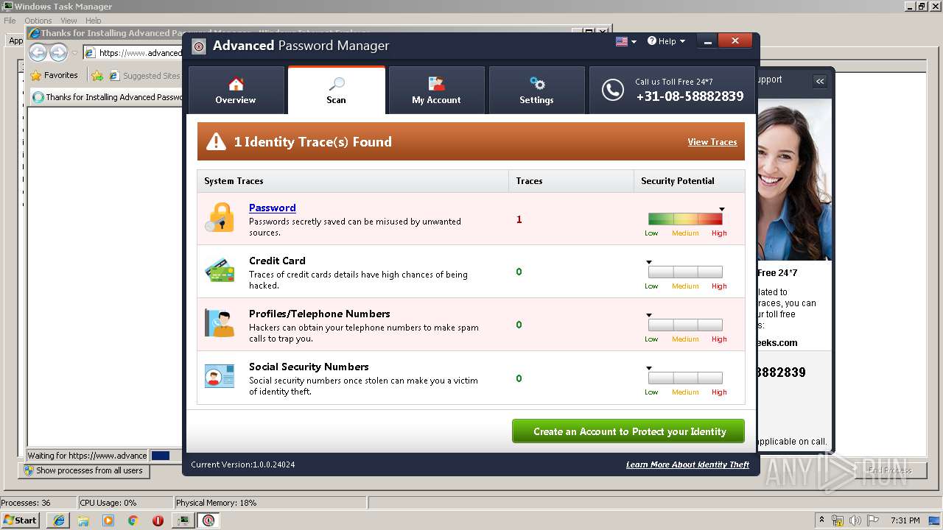Switch to Task Manager taskbar button
The width and height of the screenshot is (943, 530).
click(x=182, y=520)
